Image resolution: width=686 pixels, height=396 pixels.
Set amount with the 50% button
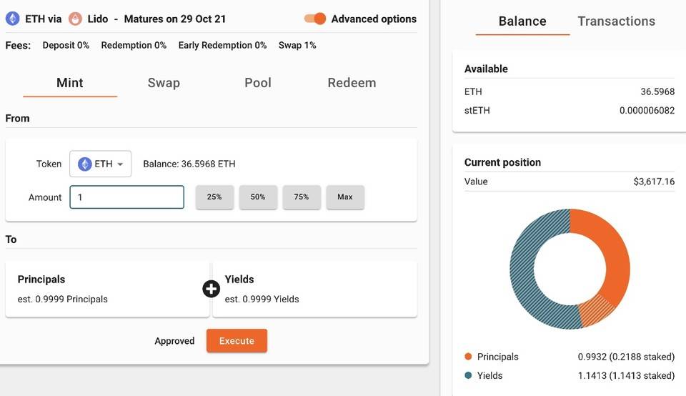click(258, 197)
